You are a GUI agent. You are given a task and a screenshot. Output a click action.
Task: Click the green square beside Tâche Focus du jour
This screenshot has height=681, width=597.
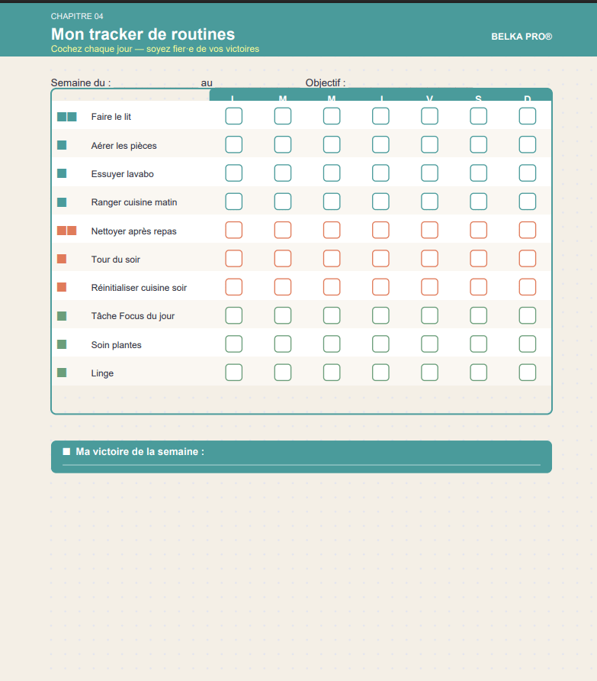pyautogui.click(x=62, y=316)
